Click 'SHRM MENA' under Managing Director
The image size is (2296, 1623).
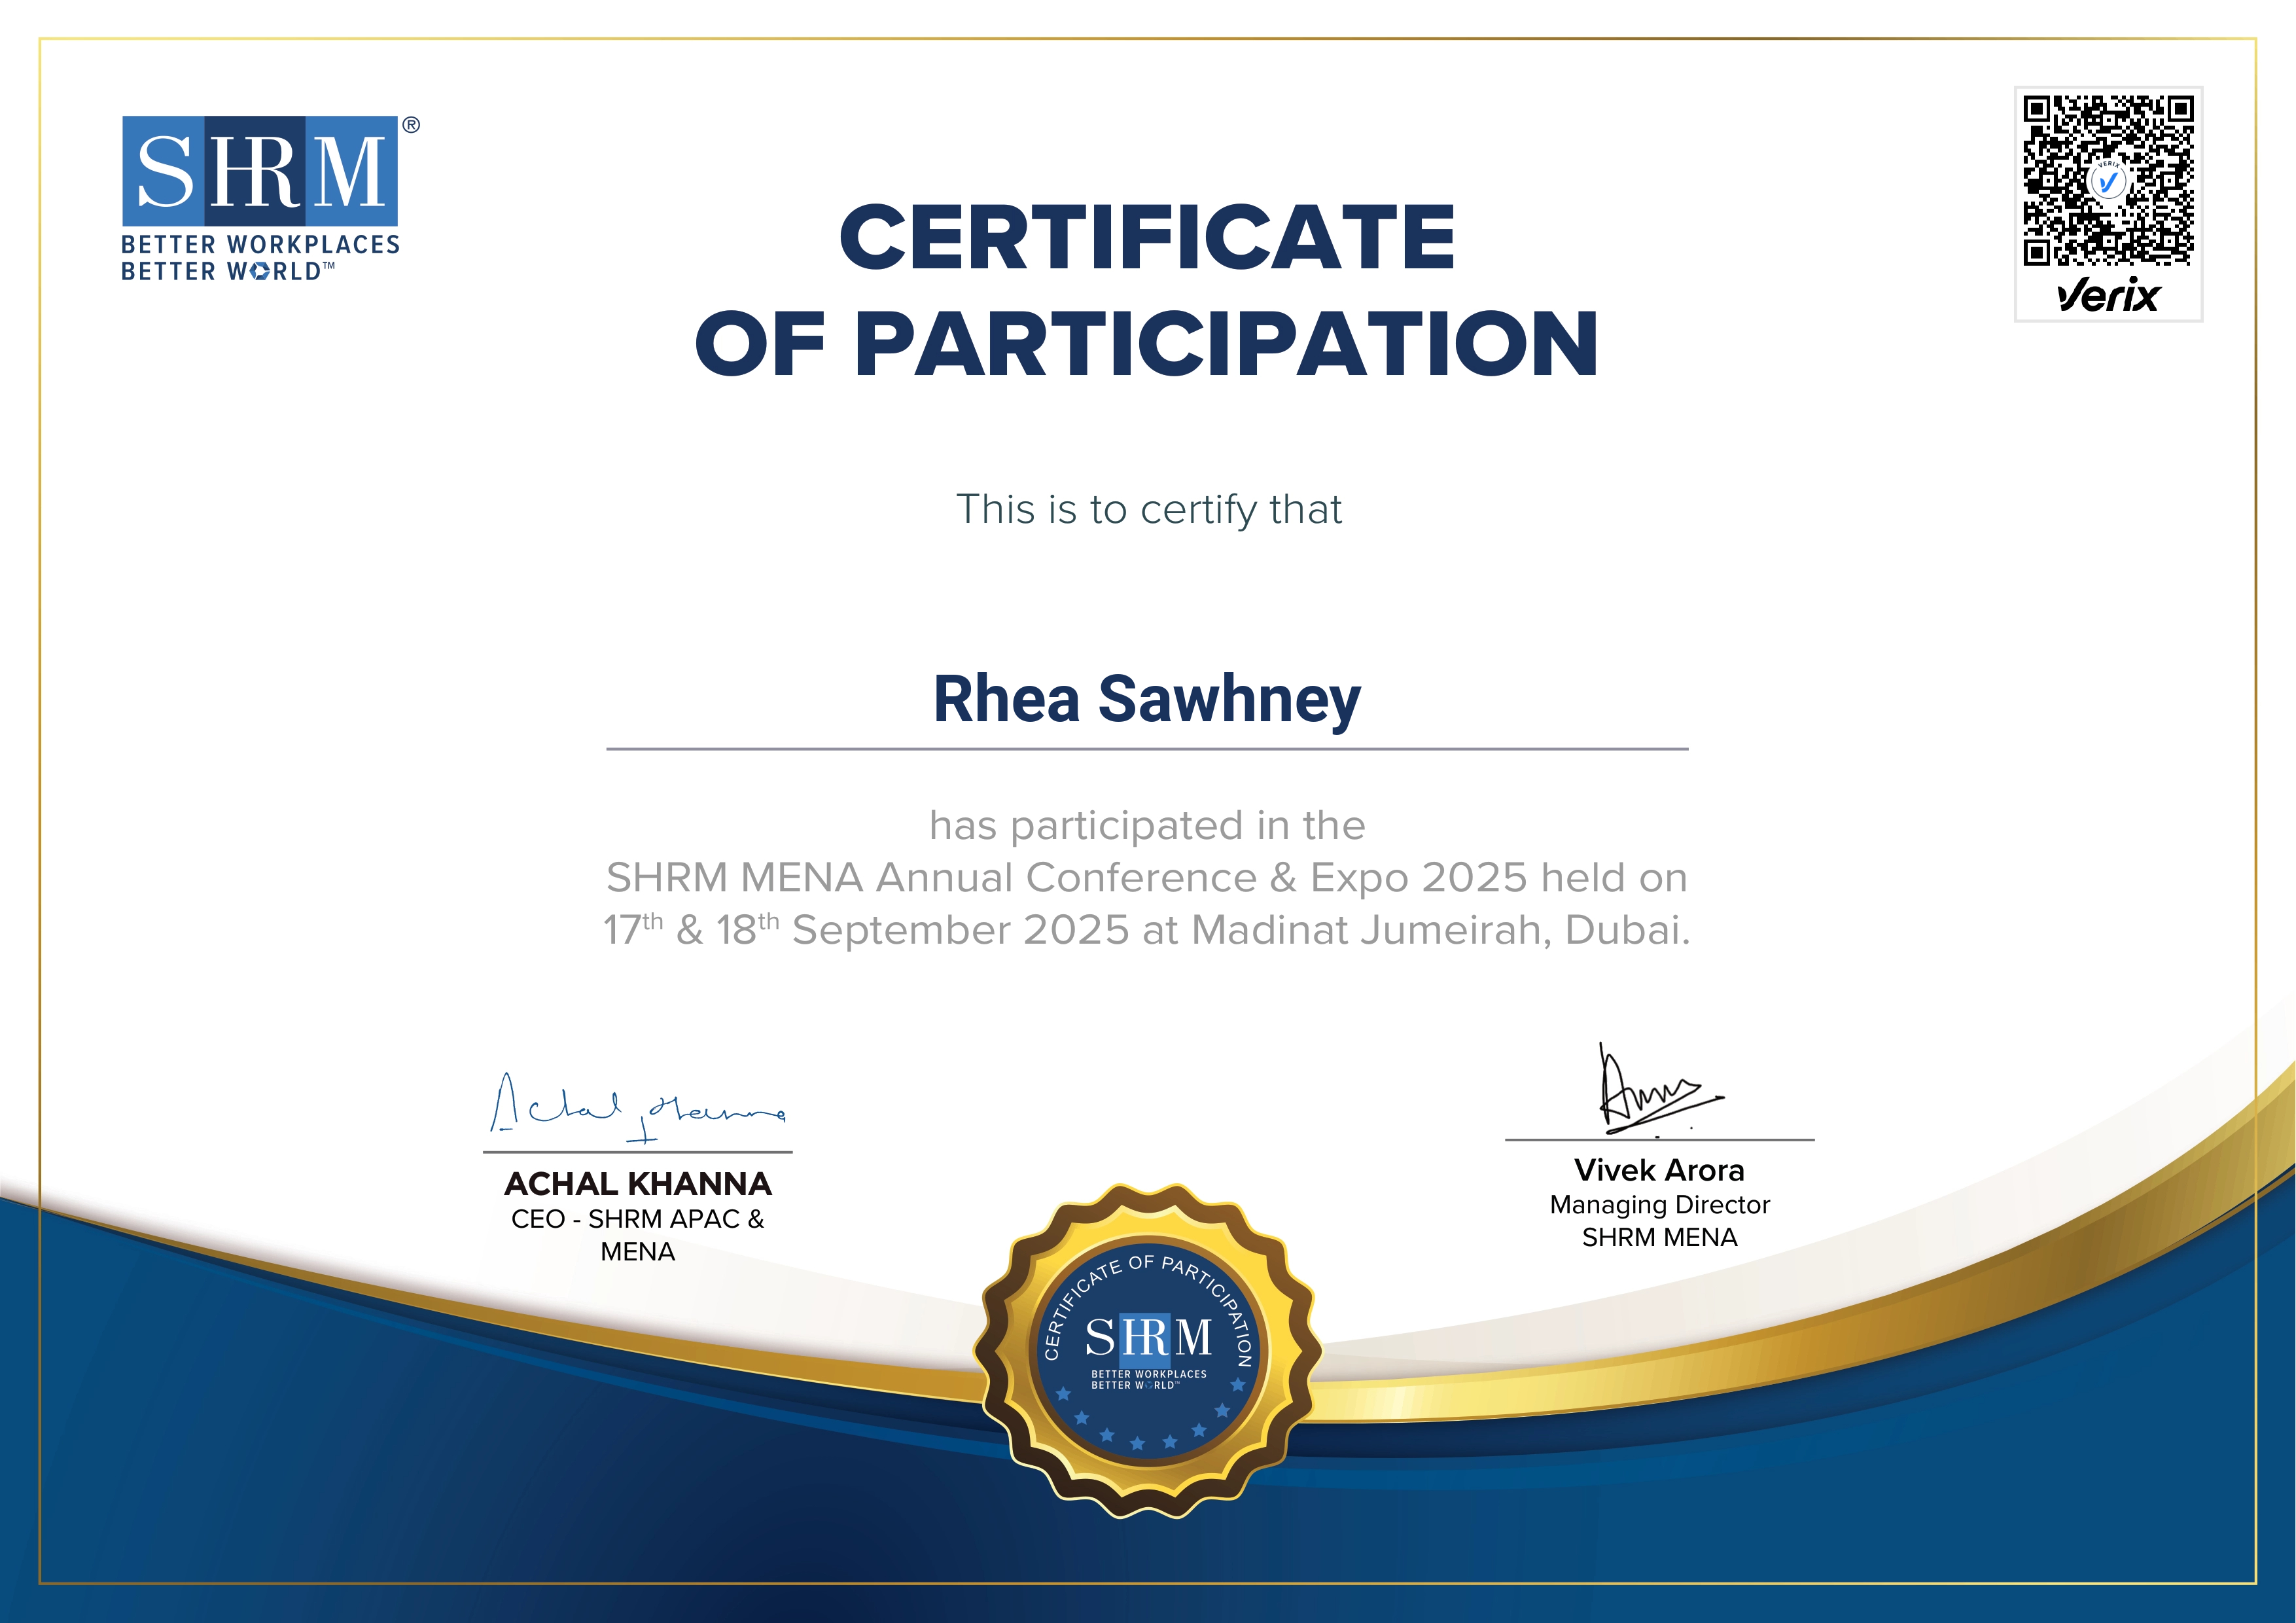click(x=1660, y=1238)
